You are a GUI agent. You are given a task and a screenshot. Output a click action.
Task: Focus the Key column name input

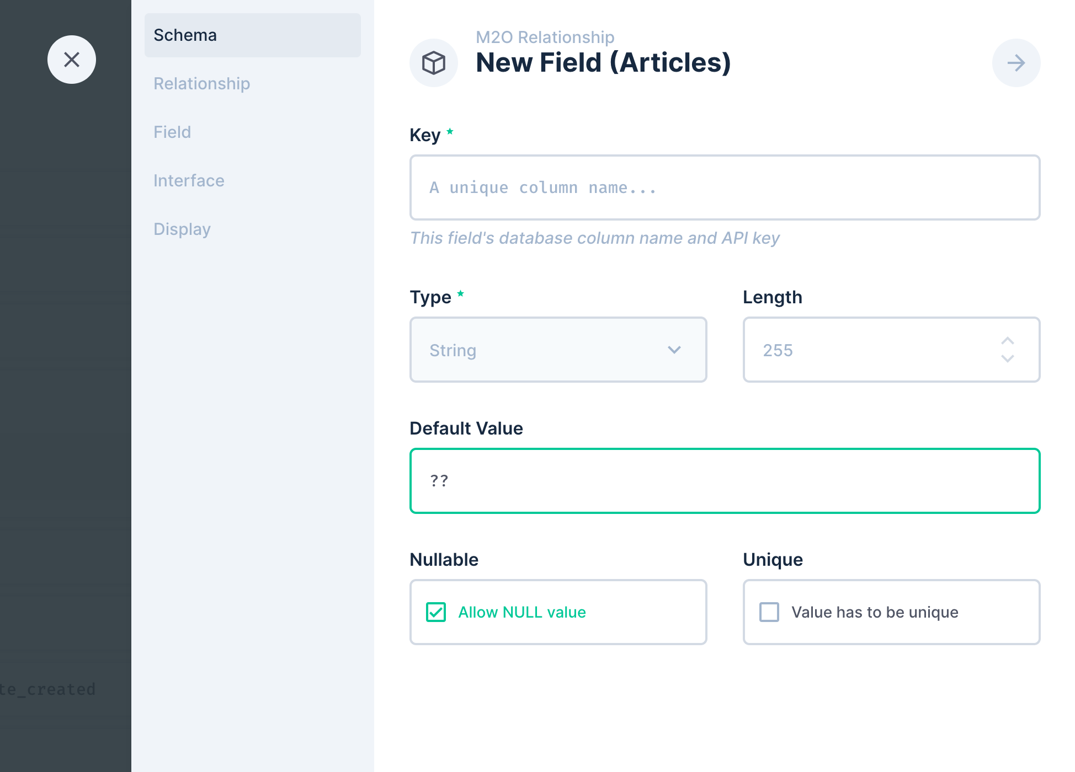[725, 188]
